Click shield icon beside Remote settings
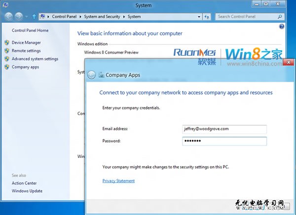The image size is (296, 215). click(7, 51)
